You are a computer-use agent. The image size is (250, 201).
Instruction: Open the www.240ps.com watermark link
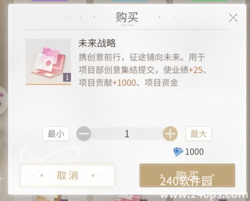[x=203, y=195]
